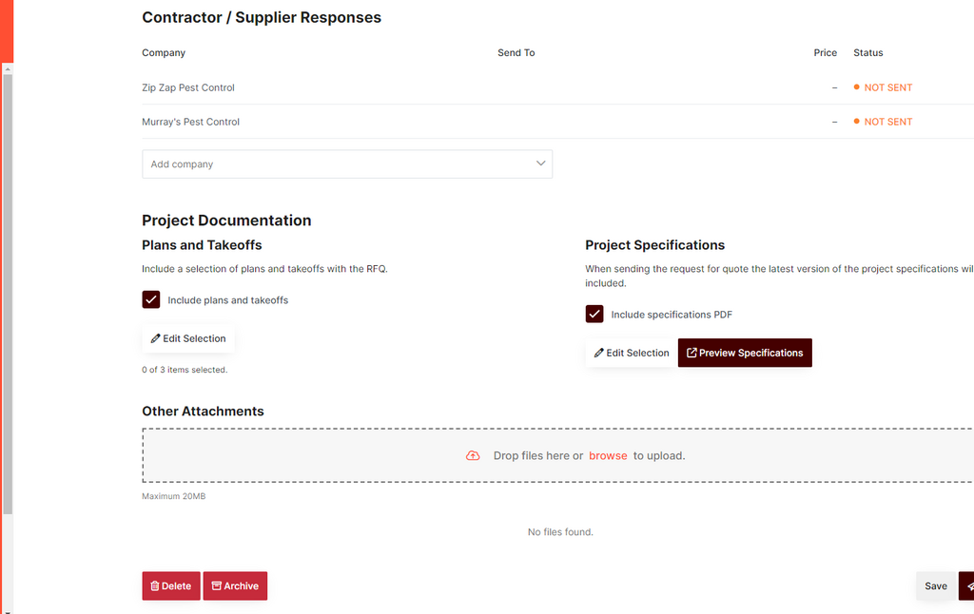The height and width of the screenshot is (614, 974).
Task: Click the archive box icon
Action: point(216,586)
